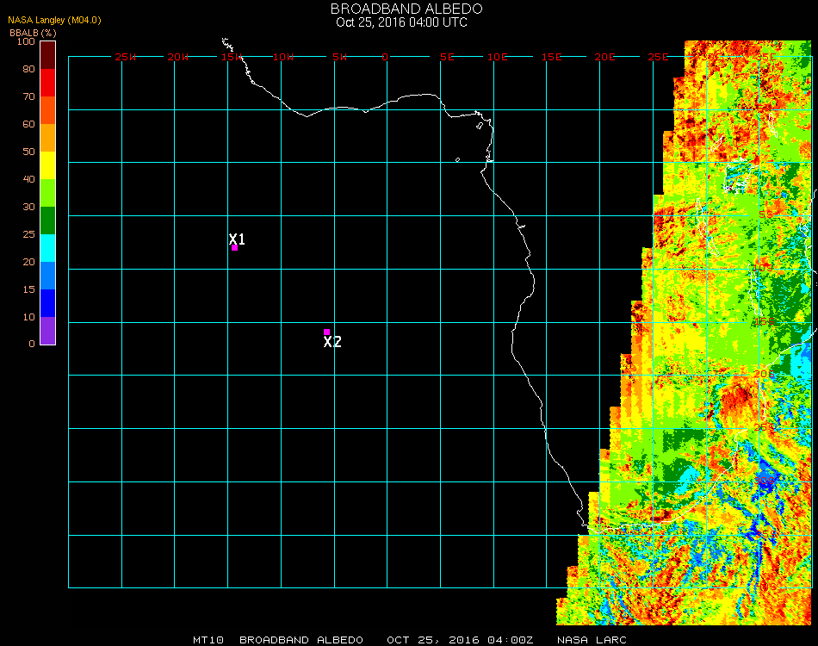Click the 5W longitude label
The image size is (818, 646).
coord(339,57)
